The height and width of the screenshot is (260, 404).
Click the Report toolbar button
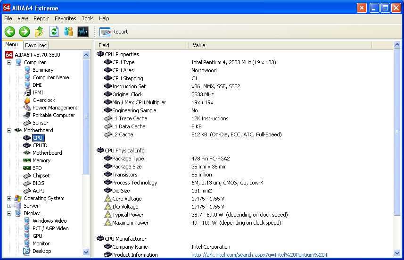pyautogui.click(x=114, y=32)
